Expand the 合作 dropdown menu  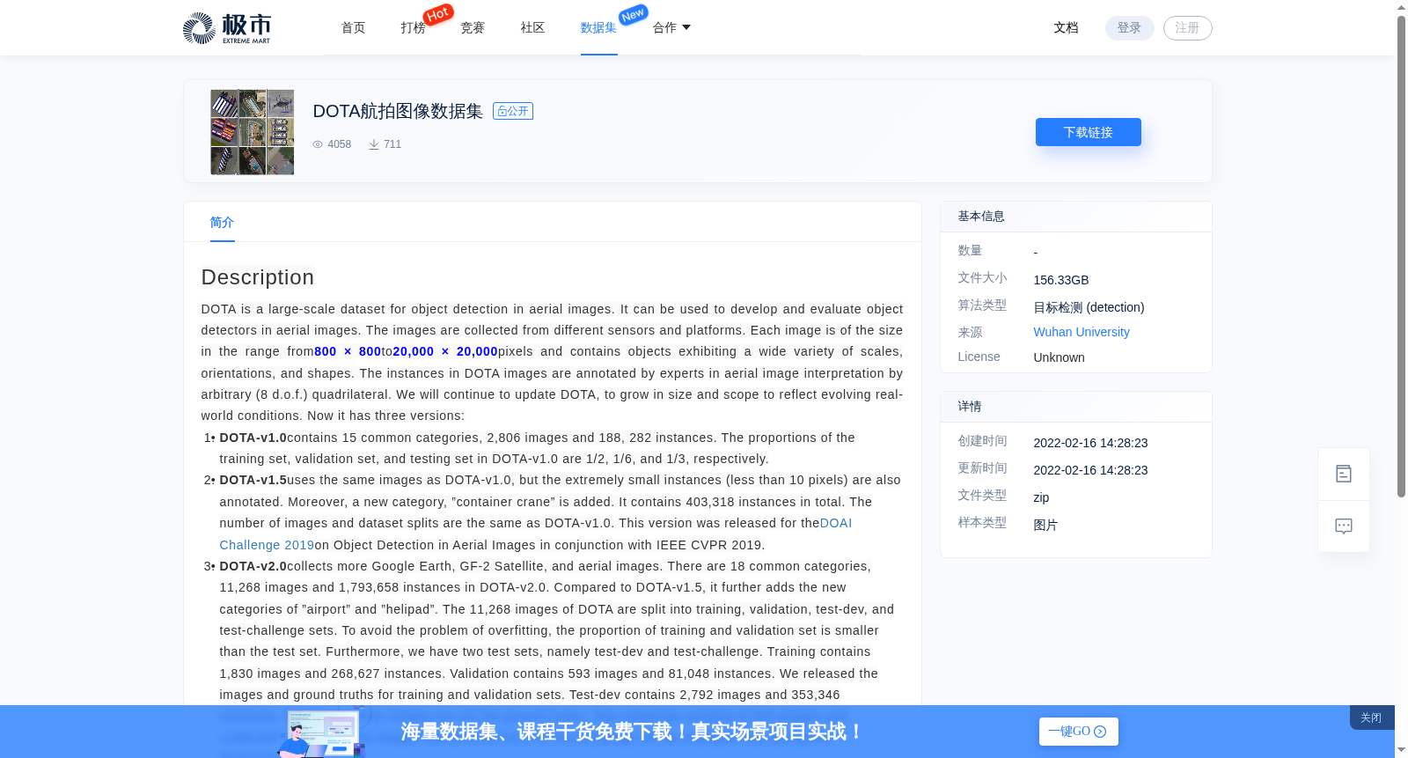tap(671, 28)
